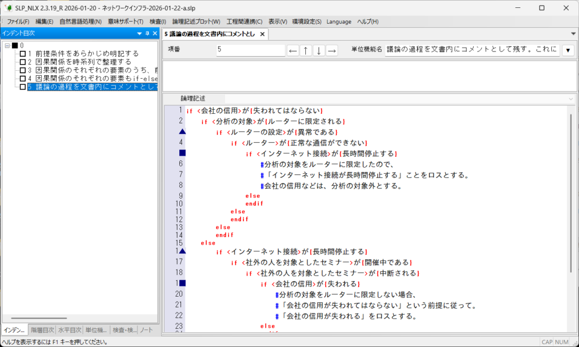Image resolution: width=579 pixels, height=347 pixels.
Task: Pin the インデント目次 panel
Action: 146,33
